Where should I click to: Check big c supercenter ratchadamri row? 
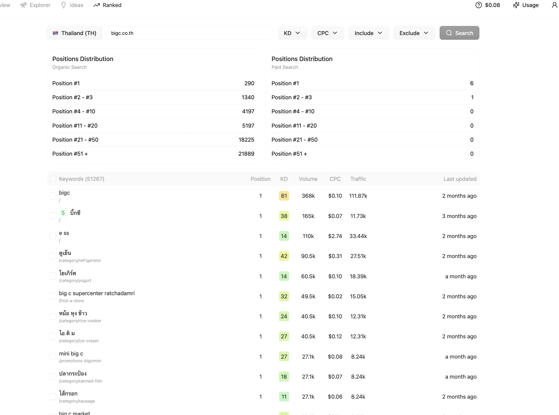coord(53,296)
